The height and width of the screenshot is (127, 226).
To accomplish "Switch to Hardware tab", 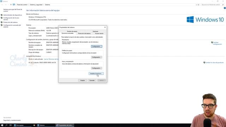I will pos(95,31).
